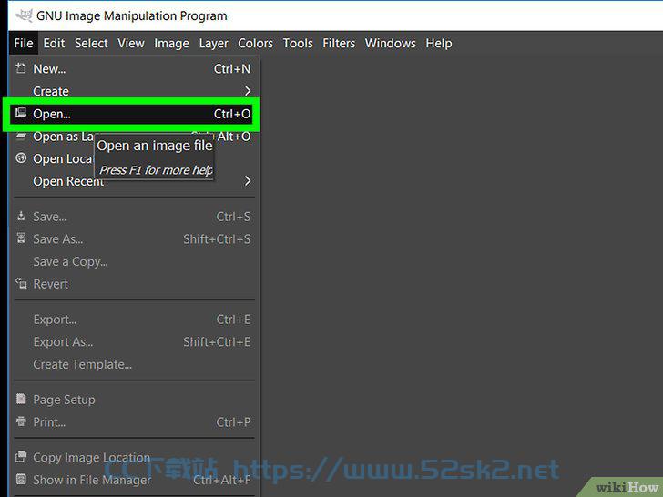Open the Colors menu
This screenshot has height=497, width=663.
click(255, 43)
